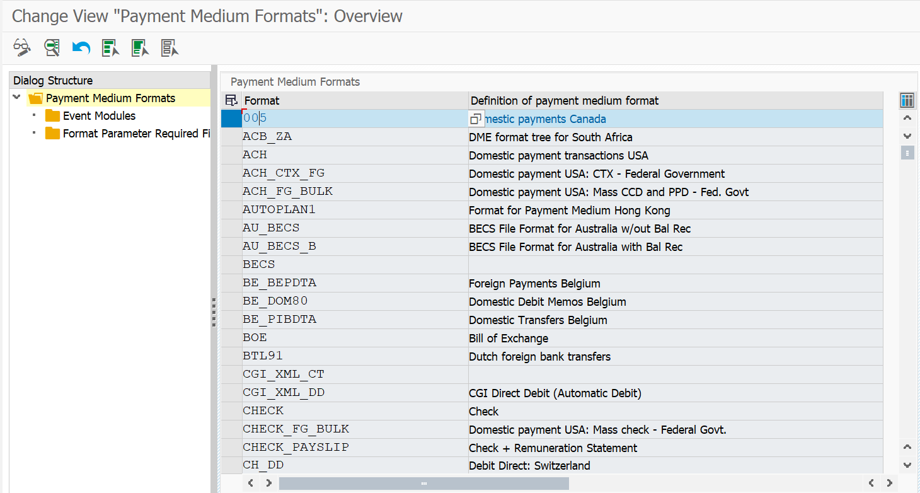Click the Select Block toolbar icon

(x=140, y=47)
